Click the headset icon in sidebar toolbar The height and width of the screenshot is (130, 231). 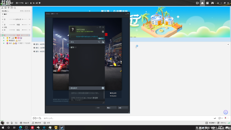(x=5, y=8)
